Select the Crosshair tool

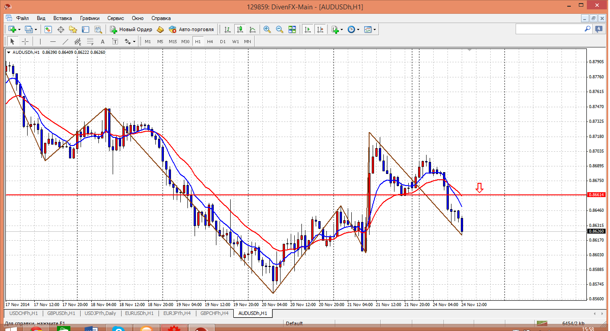[25, 41]
